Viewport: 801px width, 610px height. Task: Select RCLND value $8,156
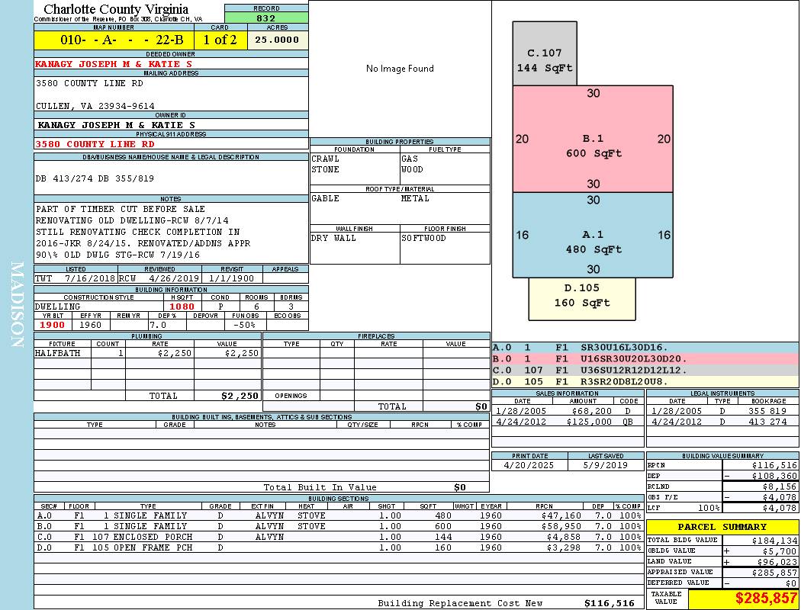(x=780, y=487)
